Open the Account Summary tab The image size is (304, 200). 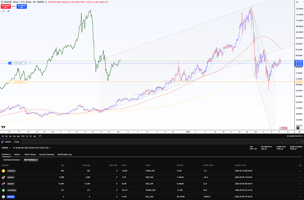coord(47,154)
